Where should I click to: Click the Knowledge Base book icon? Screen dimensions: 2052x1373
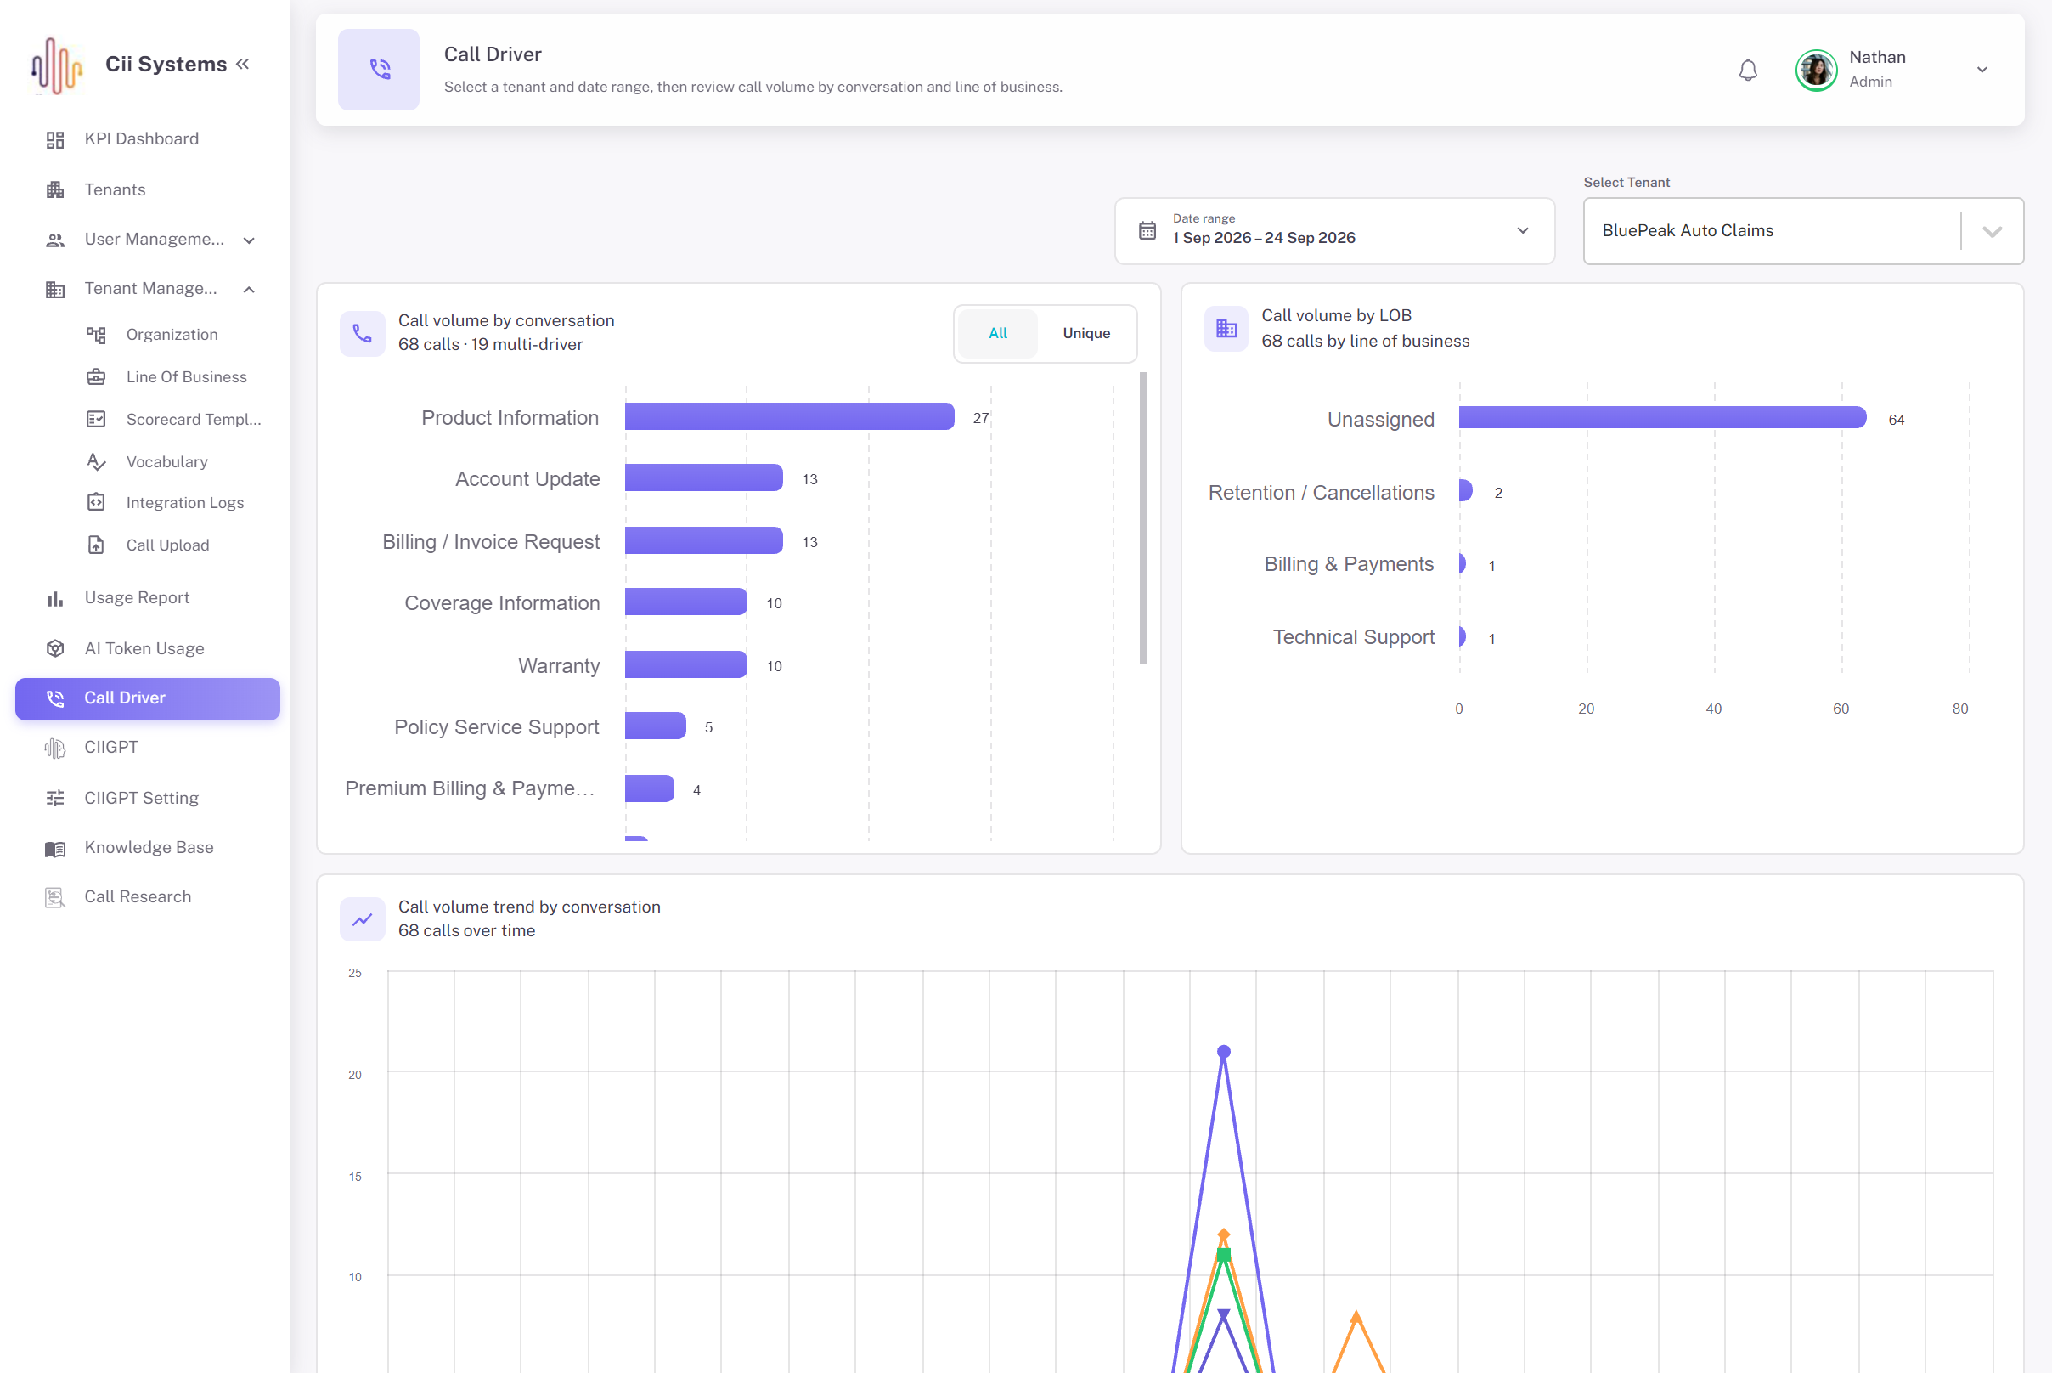[55, 849]
